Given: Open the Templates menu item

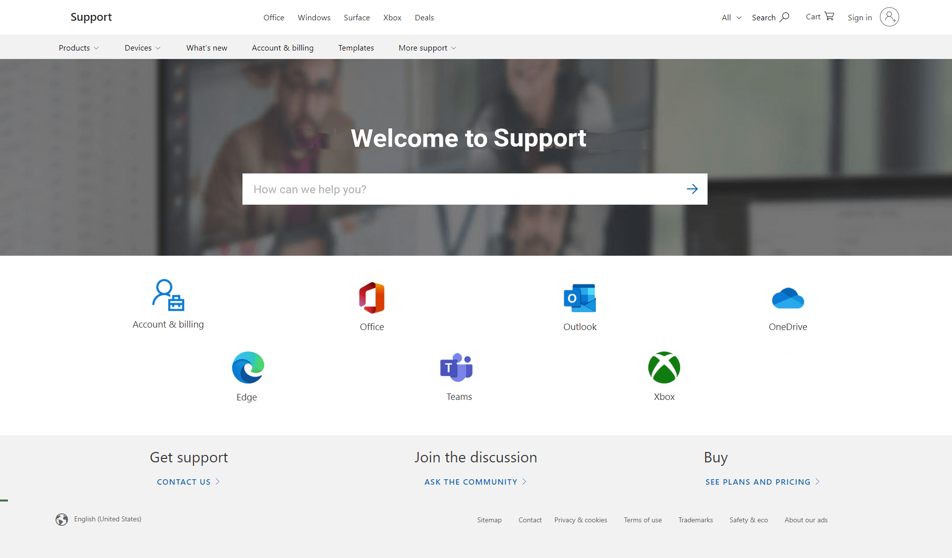Looking at the screenshot, I should (356, 48).
